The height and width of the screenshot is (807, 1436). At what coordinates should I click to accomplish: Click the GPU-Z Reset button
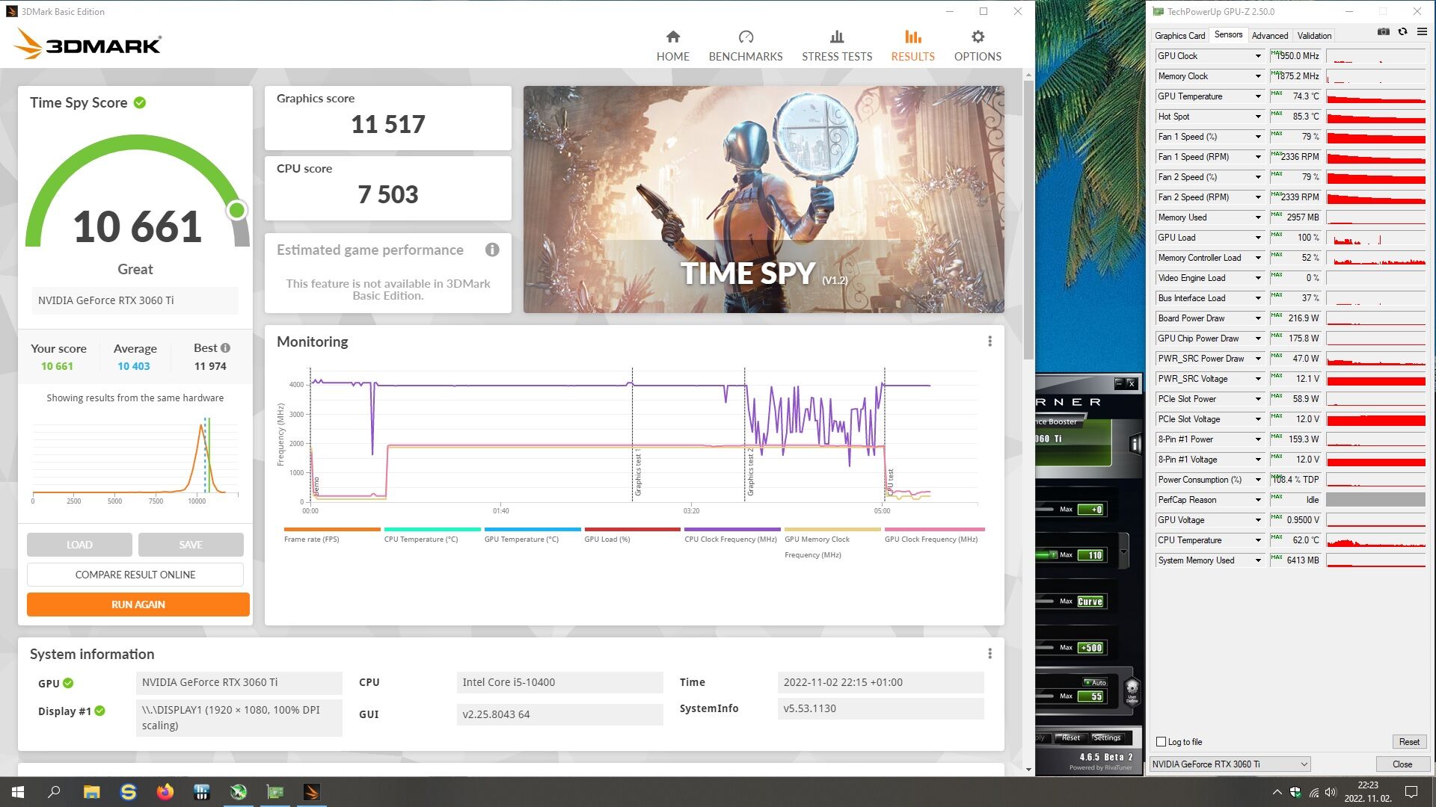pyautogui.click(x=1409, y=742)
